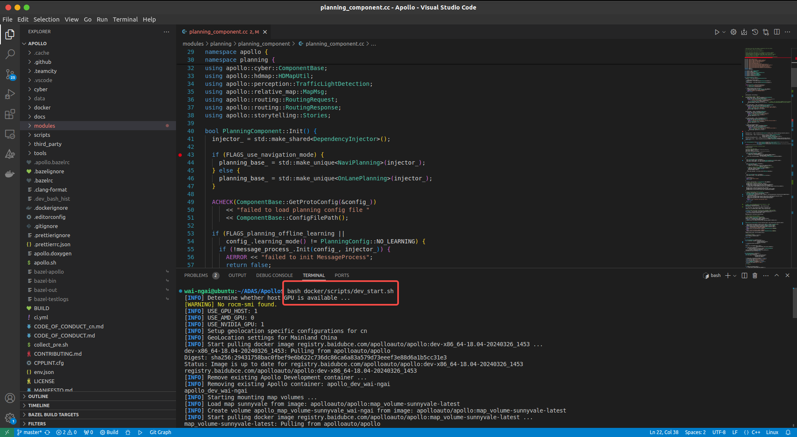The image size is (797, 437).
Task: Split the editor using the split icon
Action: [x=777, y=32]
